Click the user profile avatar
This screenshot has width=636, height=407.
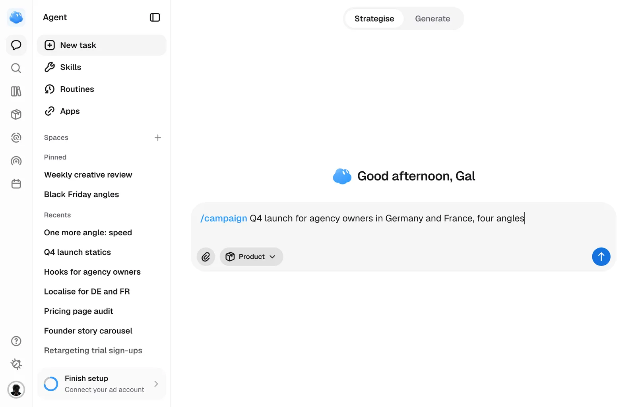(16, 390)
